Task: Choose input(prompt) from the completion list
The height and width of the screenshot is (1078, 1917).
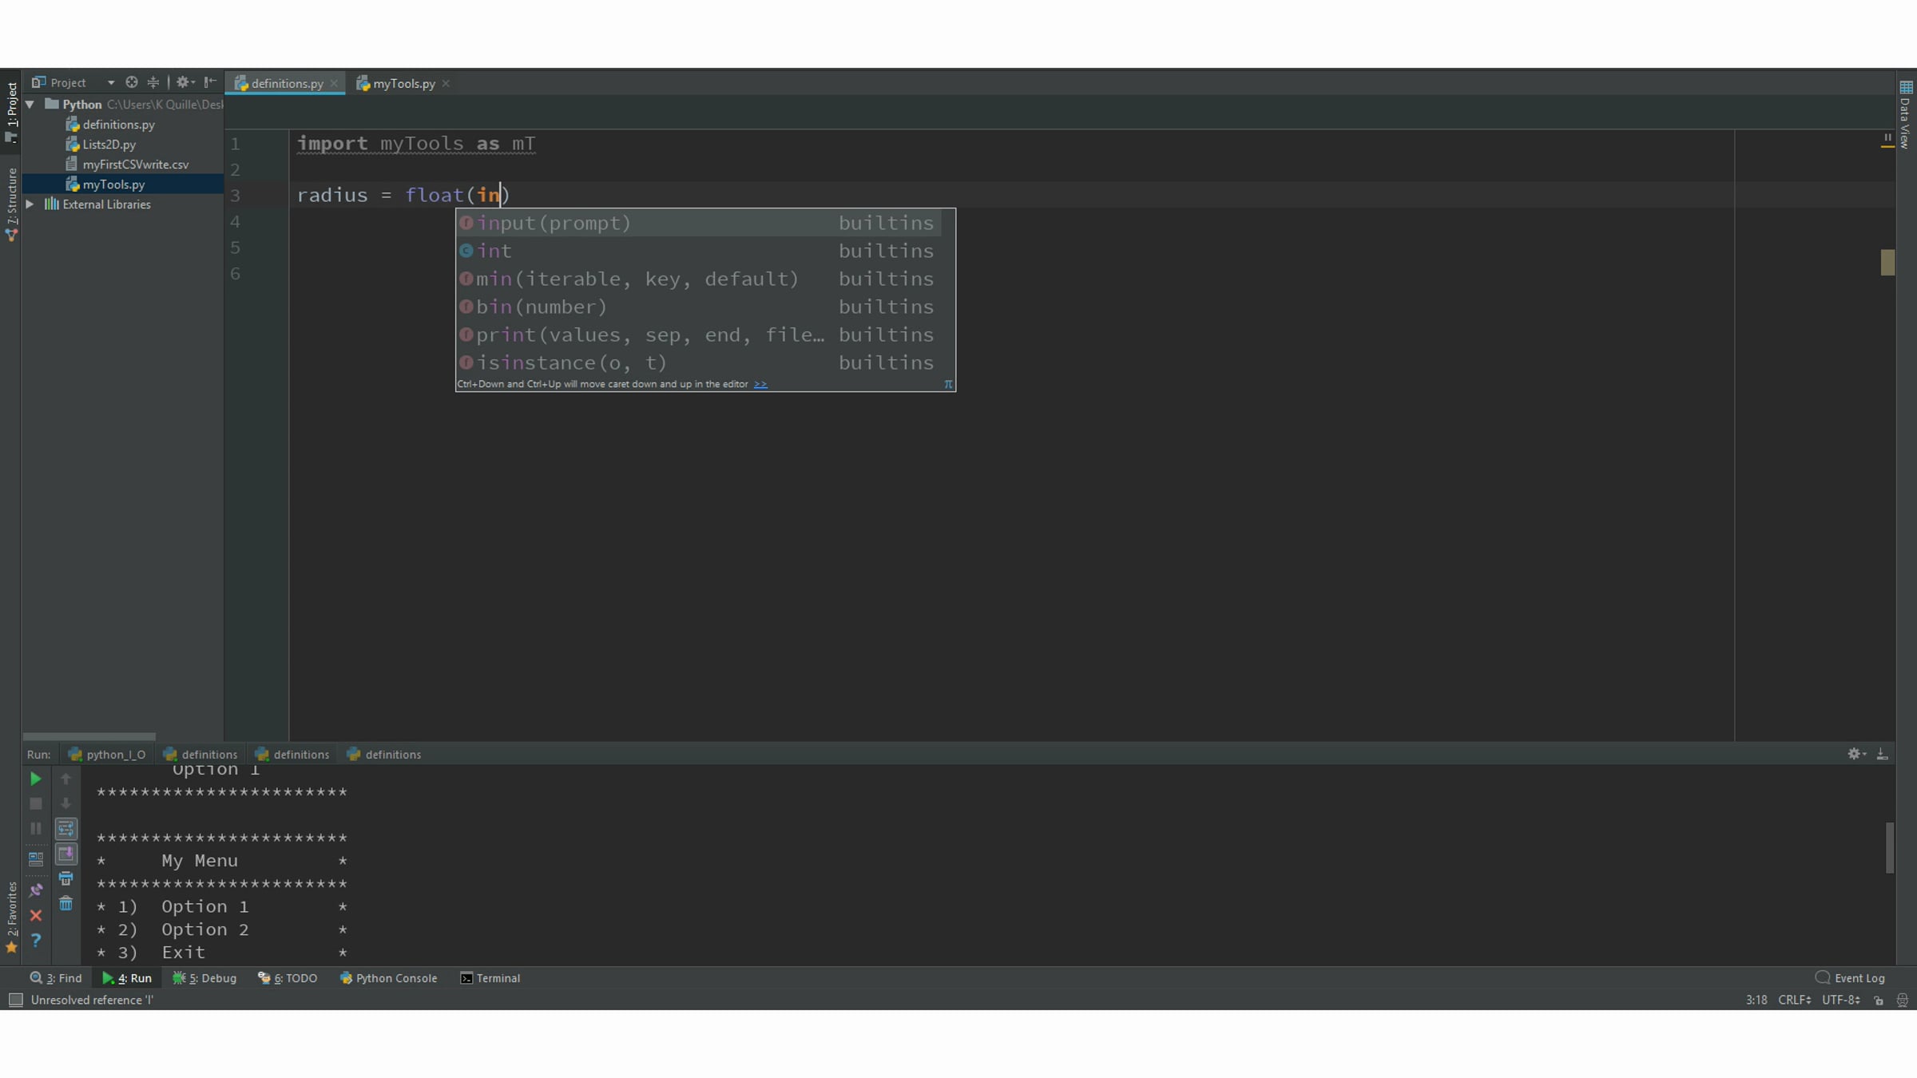Action: coord(699,223)
